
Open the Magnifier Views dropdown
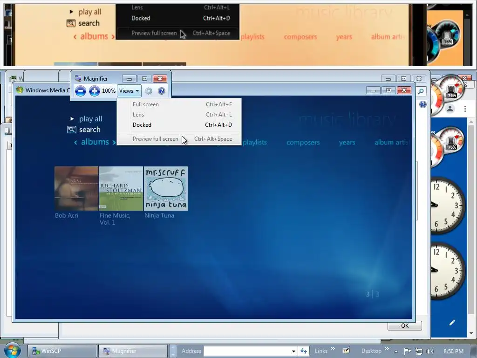coord(129,91)
